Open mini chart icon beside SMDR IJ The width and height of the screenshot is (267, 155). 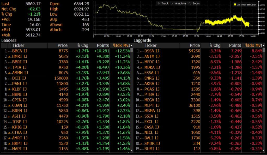[x=142, y=144]
